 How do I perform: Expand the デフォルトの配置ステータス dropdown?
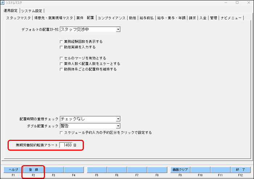coord(118,29)
